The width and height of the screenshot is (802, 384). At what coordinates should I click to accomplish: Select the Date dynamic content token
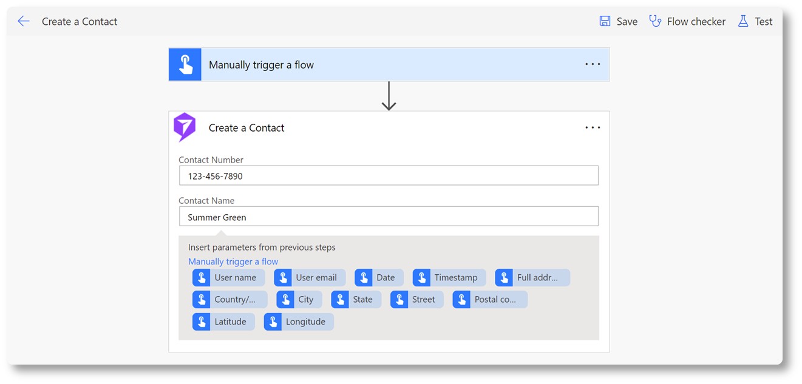tap(379, 278)
